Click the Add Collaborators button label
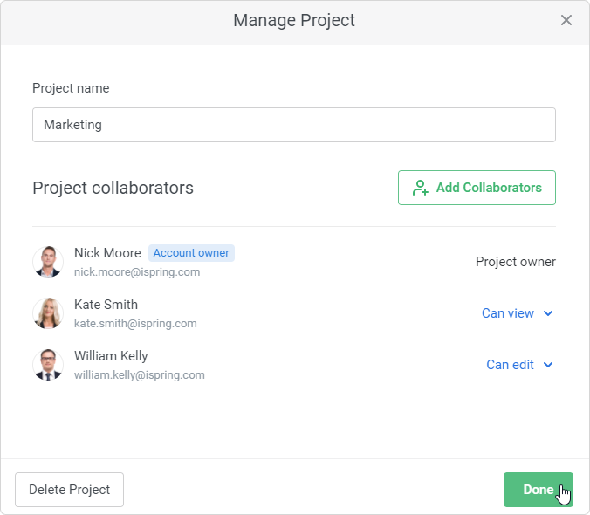Viewport: 590px width, 515px height. [489, 188]
